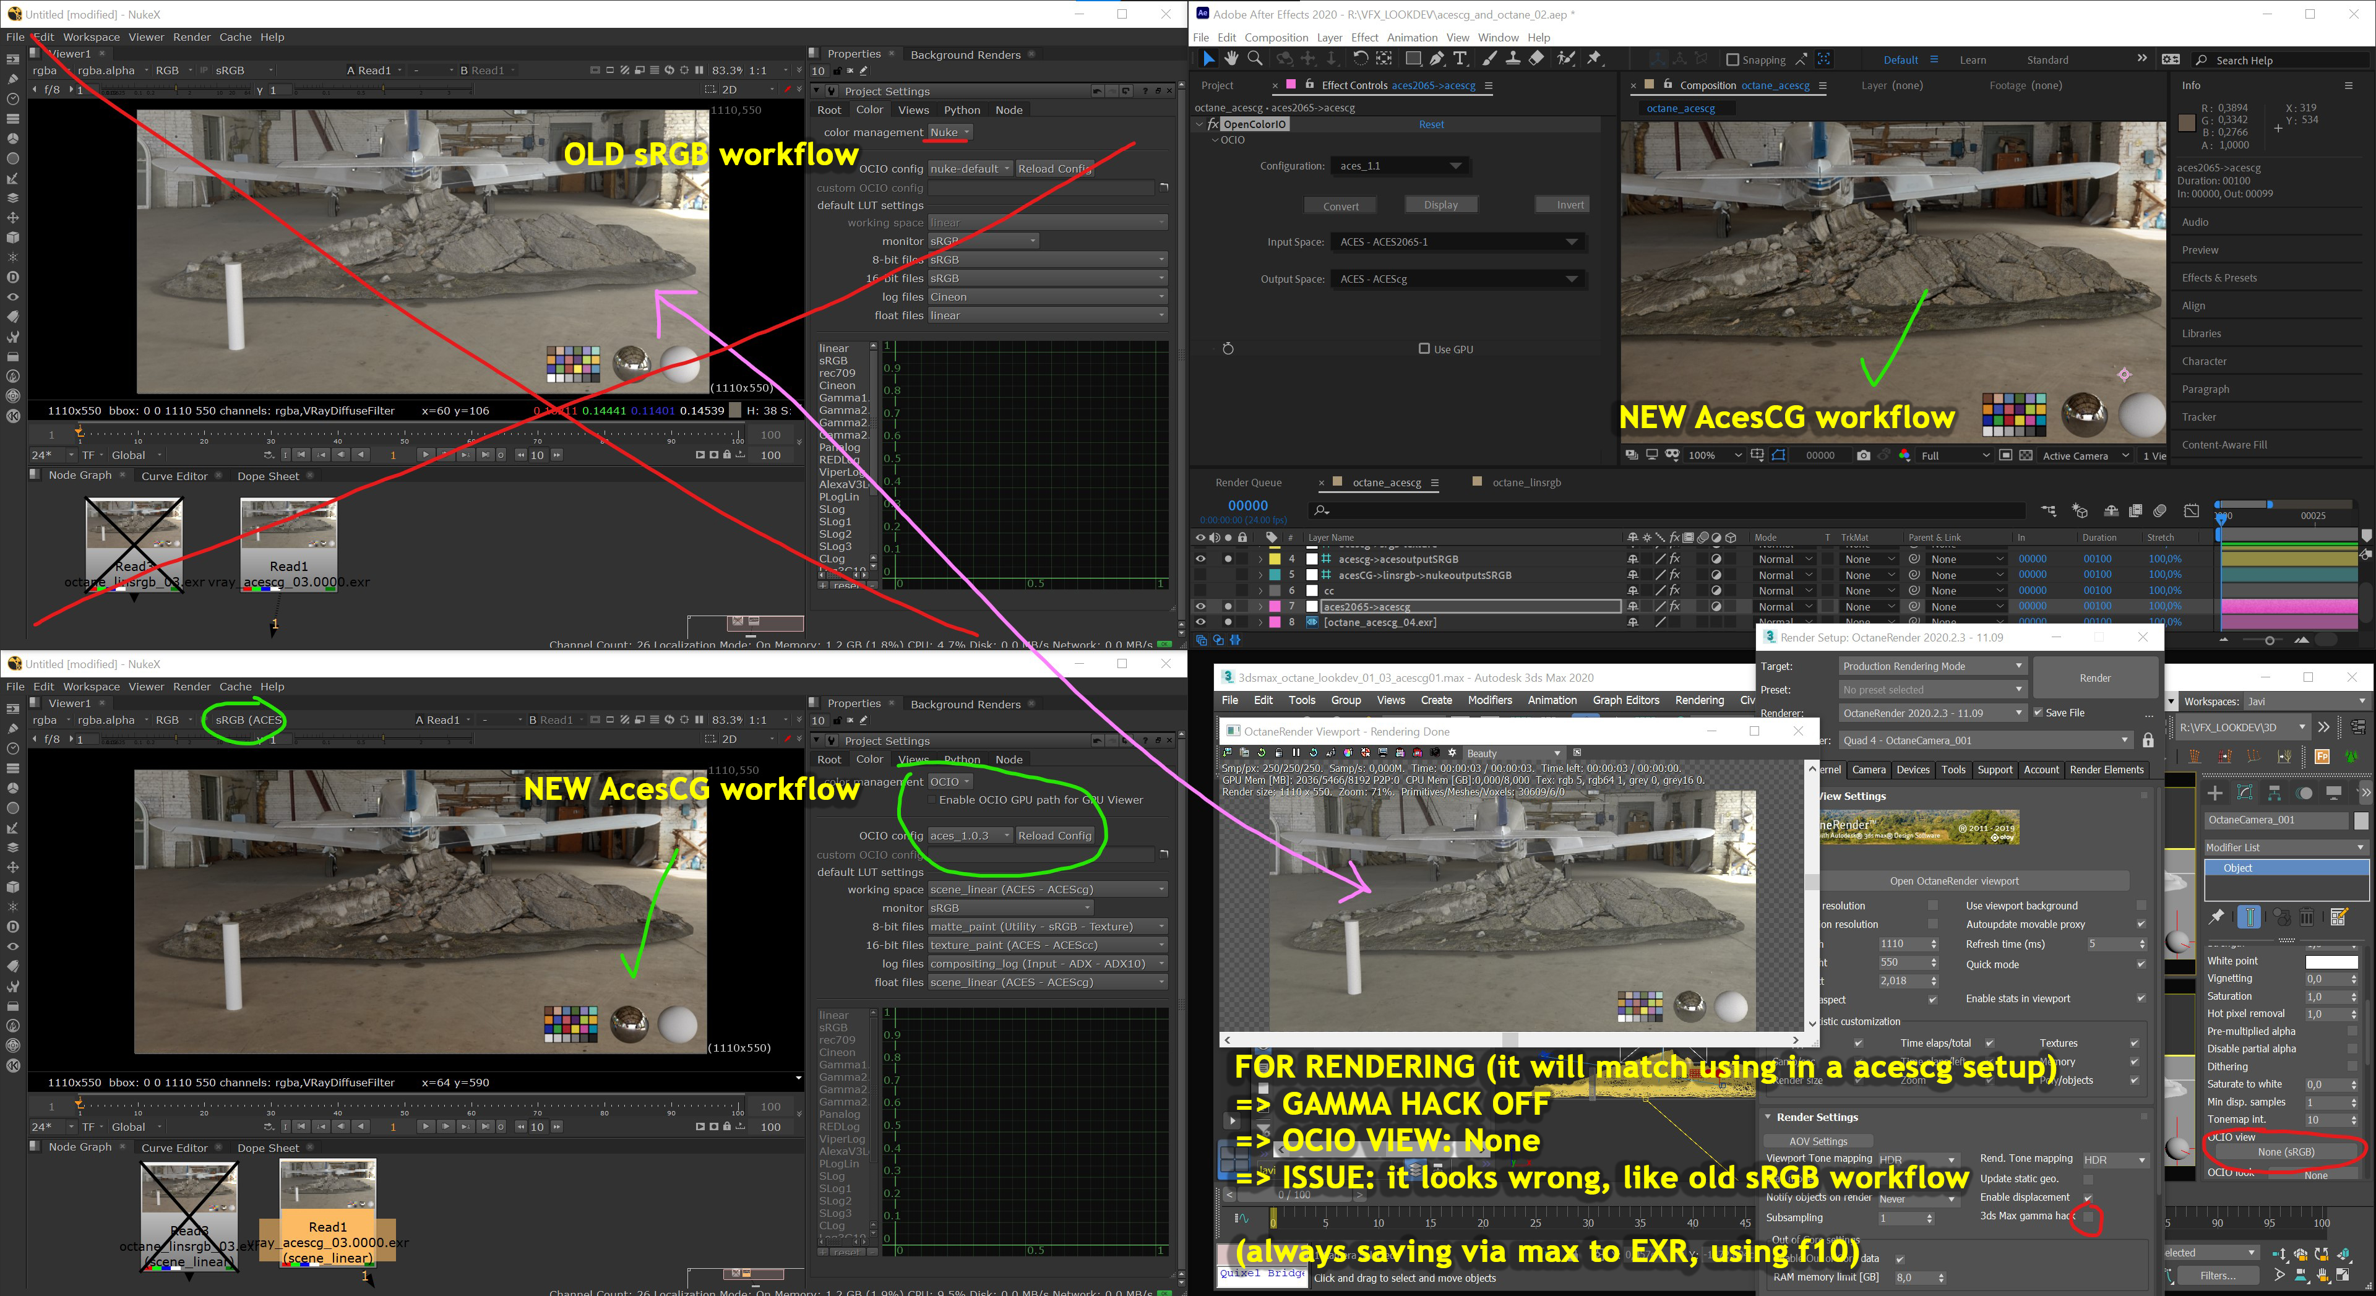
Task: Open the Create panel plus icon in 3ds Max
Action: 2215,793
